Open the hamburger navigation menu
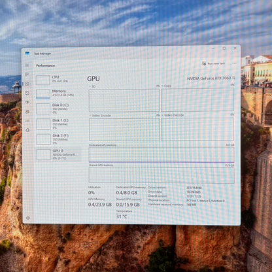Image resolution: width=272 pixels, height=272 pixels. click(27, 65)
